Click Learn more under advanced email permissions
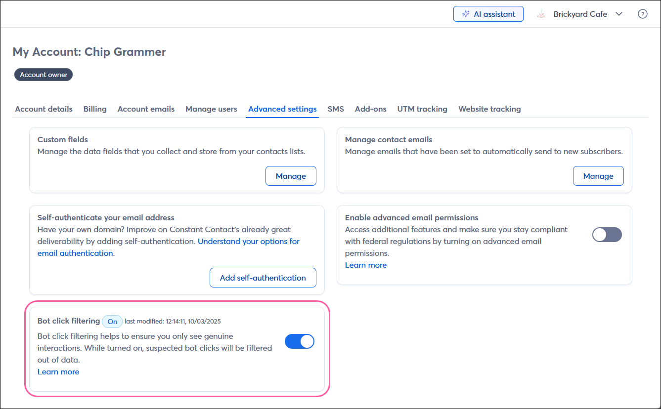The image size is (661, 409). coord(366,265)
